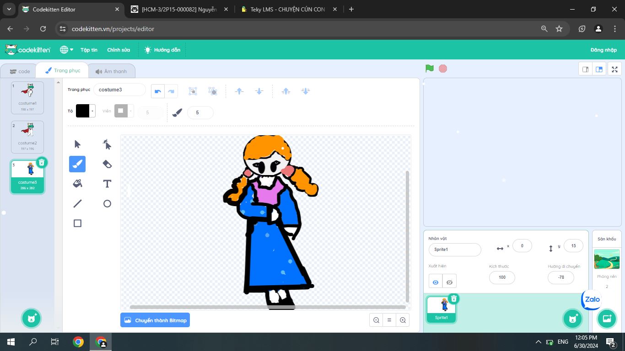Enter full screen stage mode
625x351 pixels.
tap(614, 69)
